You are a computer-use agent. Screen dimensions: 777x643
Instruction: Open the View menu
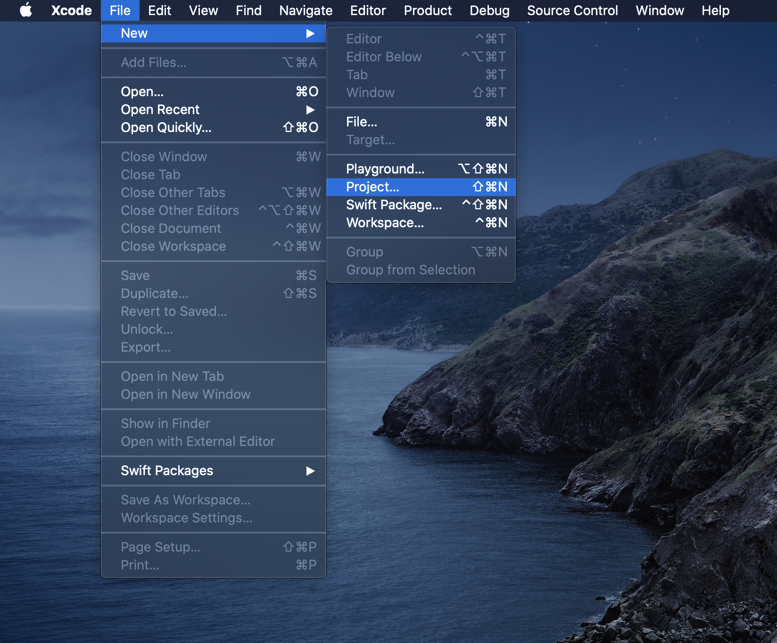(x=203, y=10)
